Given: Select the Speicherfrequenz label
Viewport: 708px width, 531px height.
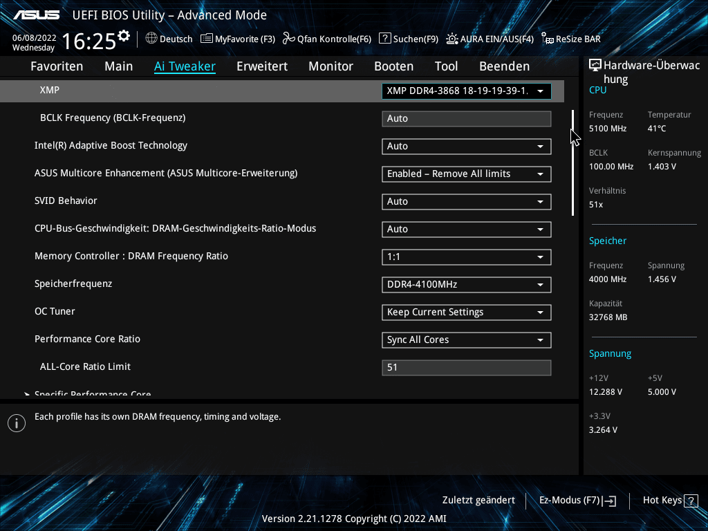Looking at the screenshot, I should (73, 283).
